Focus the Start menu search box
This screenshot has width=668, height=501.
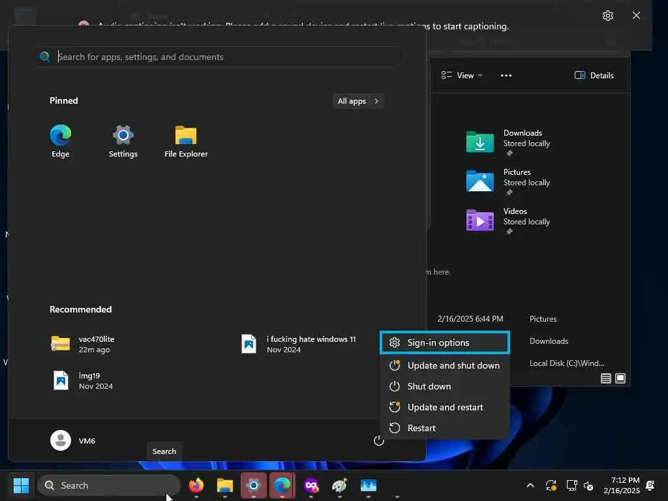(x=218, y=57)
